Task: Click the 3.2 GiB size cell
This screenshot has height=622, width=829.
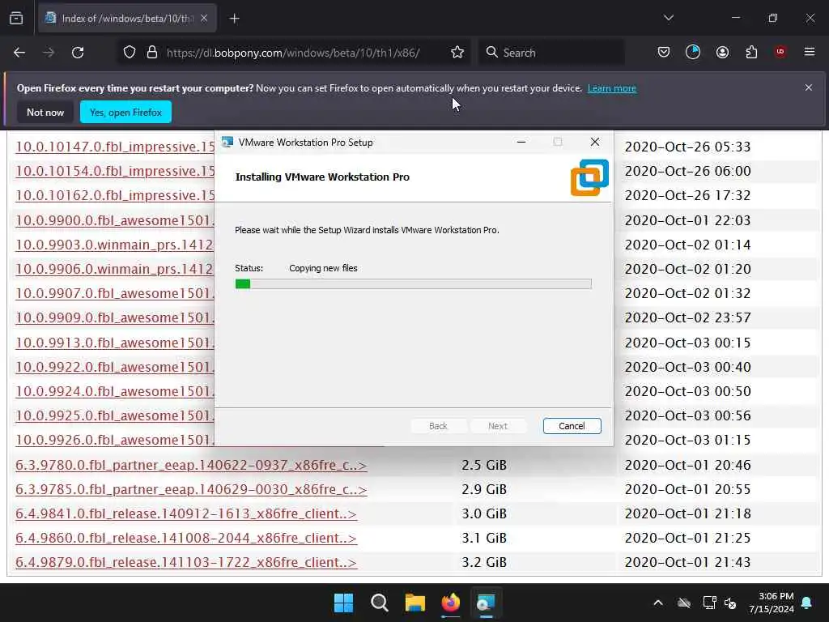Action: [x=484, y=562]
